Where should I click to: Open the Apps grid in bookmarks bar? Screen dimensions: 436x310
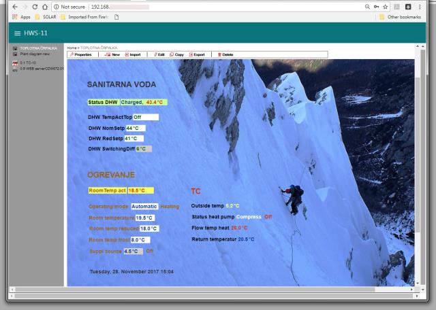click(x=18, y=16)
